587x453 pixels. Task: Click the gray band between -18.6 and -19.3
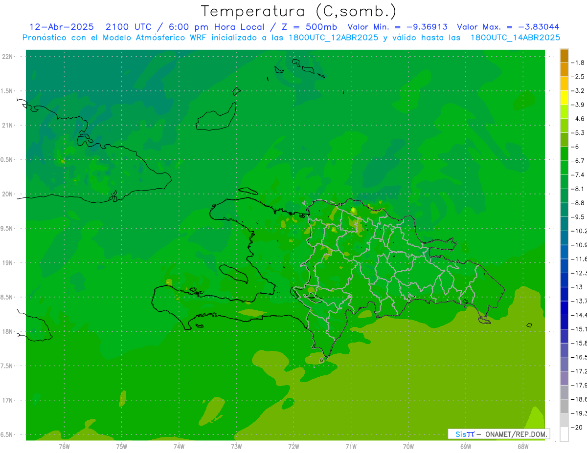(x=564, y=406)
